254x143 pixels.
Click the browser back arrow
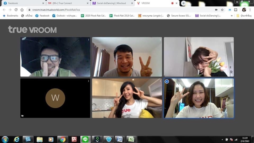(x=4, y=10)
